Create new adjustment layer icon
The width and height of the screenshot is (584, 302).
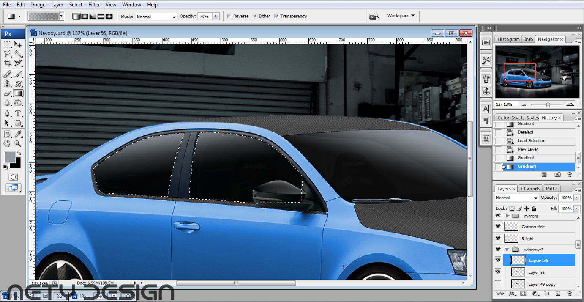pos(534,293)
